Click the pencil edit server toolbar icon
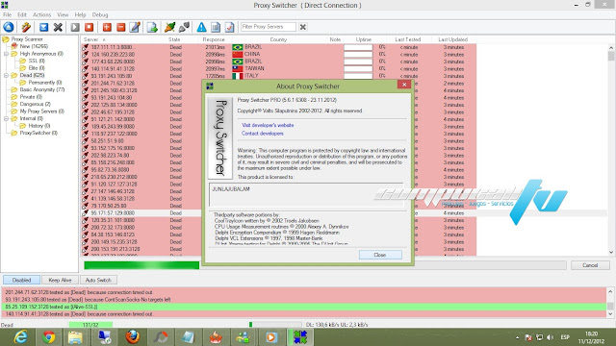Screen dimensions: 616x346 coord(135,27)
